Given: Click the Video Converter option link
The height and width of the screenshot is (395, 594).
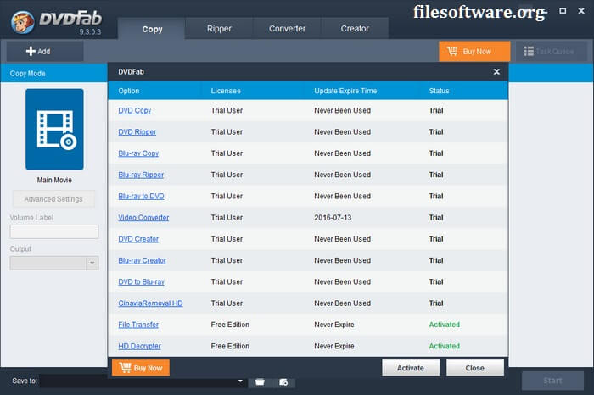Looking at the screenshot, I should click(143, 218).
